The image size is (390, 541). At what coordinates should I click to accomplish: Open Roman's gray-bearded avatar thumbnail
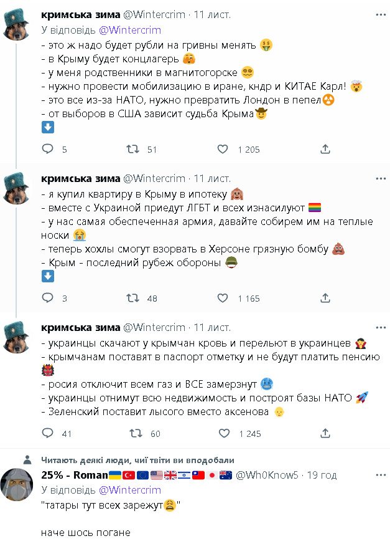pyautogui.click(x=20, y=486)
